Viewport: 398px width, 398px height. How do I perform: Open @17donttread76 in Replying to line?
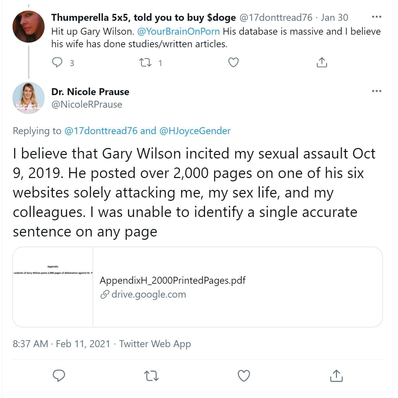point(101,131)
